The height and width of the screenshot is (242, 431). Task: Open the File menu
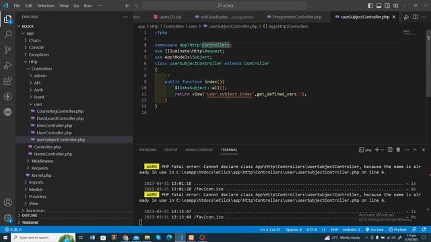pyautogui.click(x=17, y=6)
